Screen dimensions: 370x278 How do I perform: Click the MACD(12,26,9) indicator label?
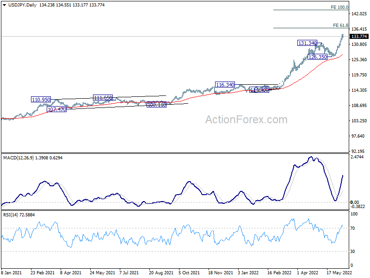click(20, 158)
